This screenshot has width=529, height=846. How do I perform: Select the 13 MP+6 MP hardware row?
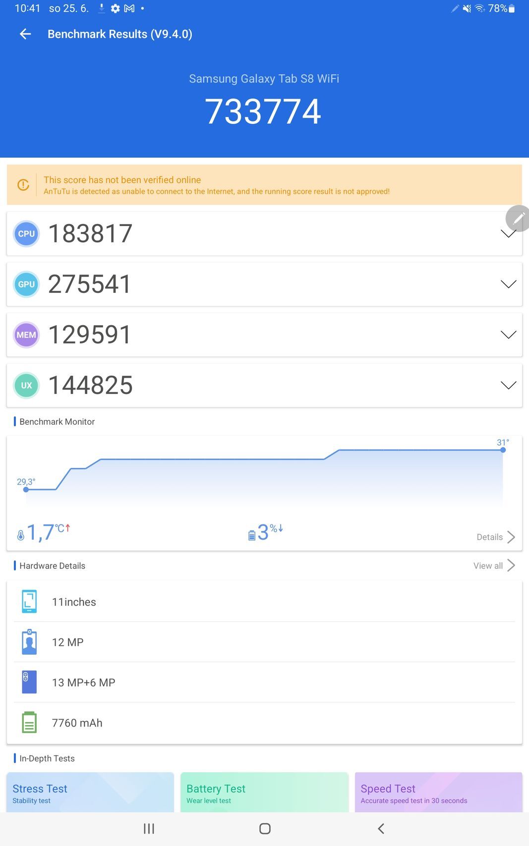(264, 682)
